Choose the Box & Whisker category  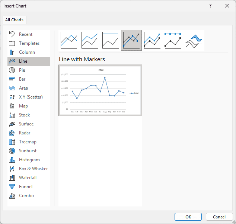(29, 169)
